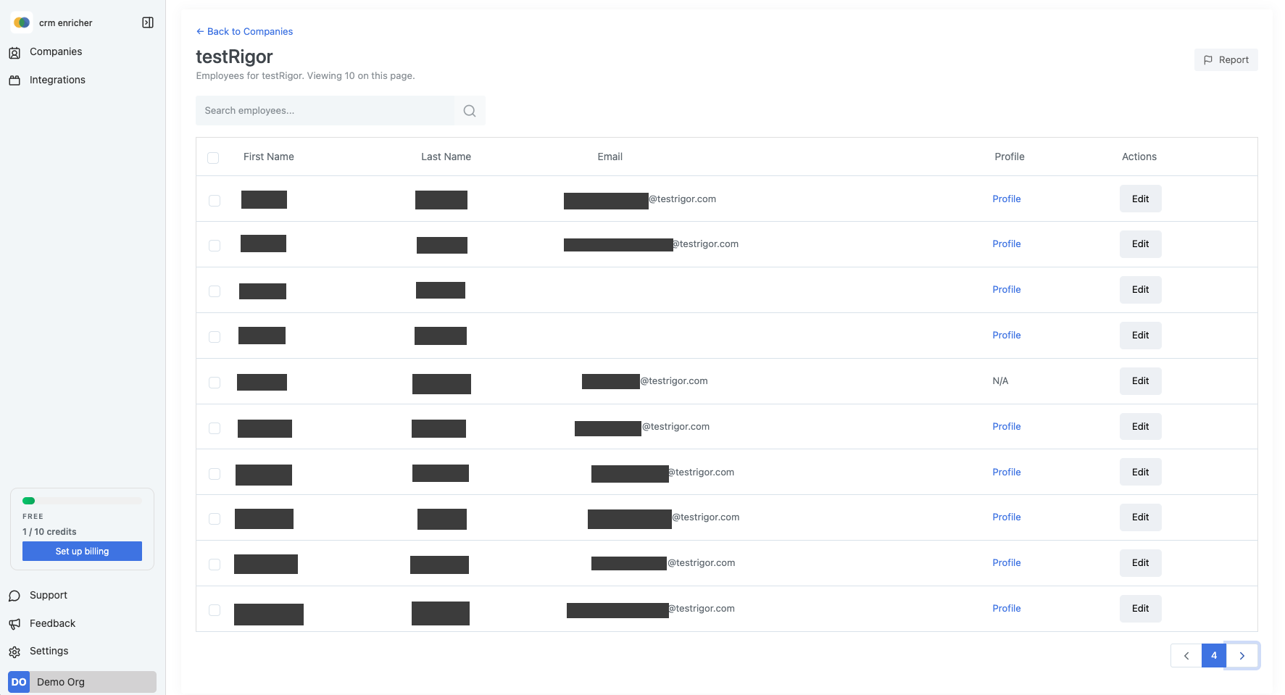Collapse the sidebar with the panel icon
The image size is (1285, 695).
click(x=148, y=22)
